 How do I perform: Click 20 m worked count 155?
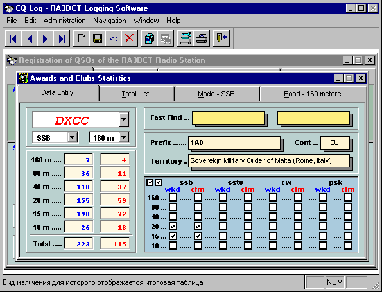point(78,200)
